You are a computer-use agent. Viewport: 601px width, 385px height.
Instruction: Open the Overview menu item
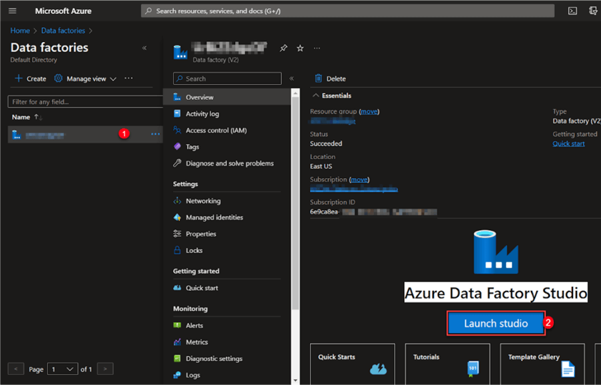pyautogui.click(x=227, y=97)
